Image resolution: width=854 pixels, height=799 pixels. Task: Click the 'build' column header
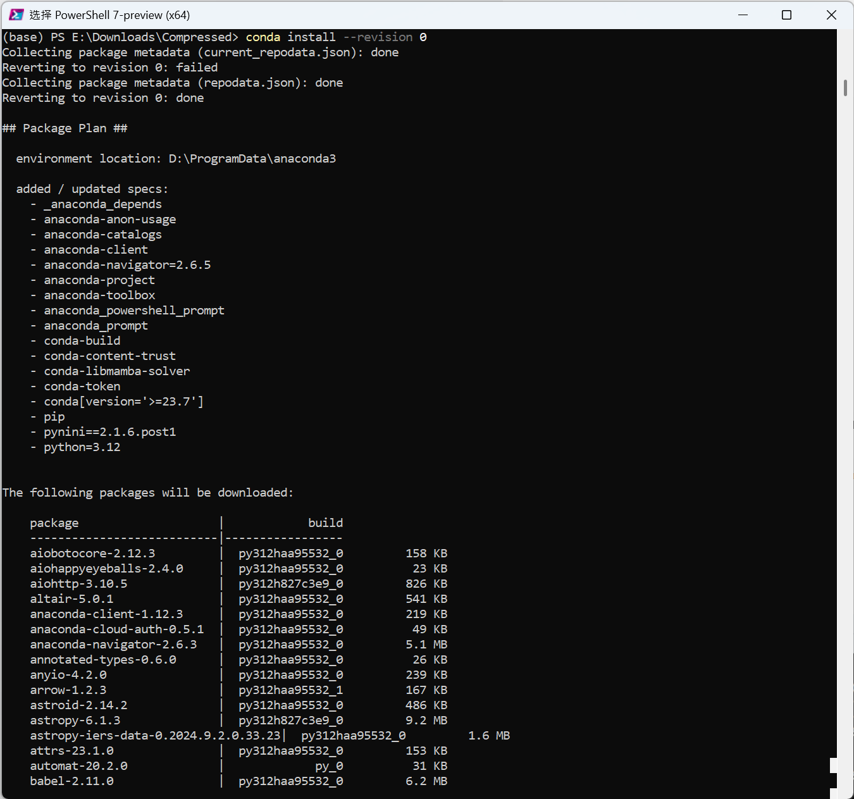[x=326, y=523]
